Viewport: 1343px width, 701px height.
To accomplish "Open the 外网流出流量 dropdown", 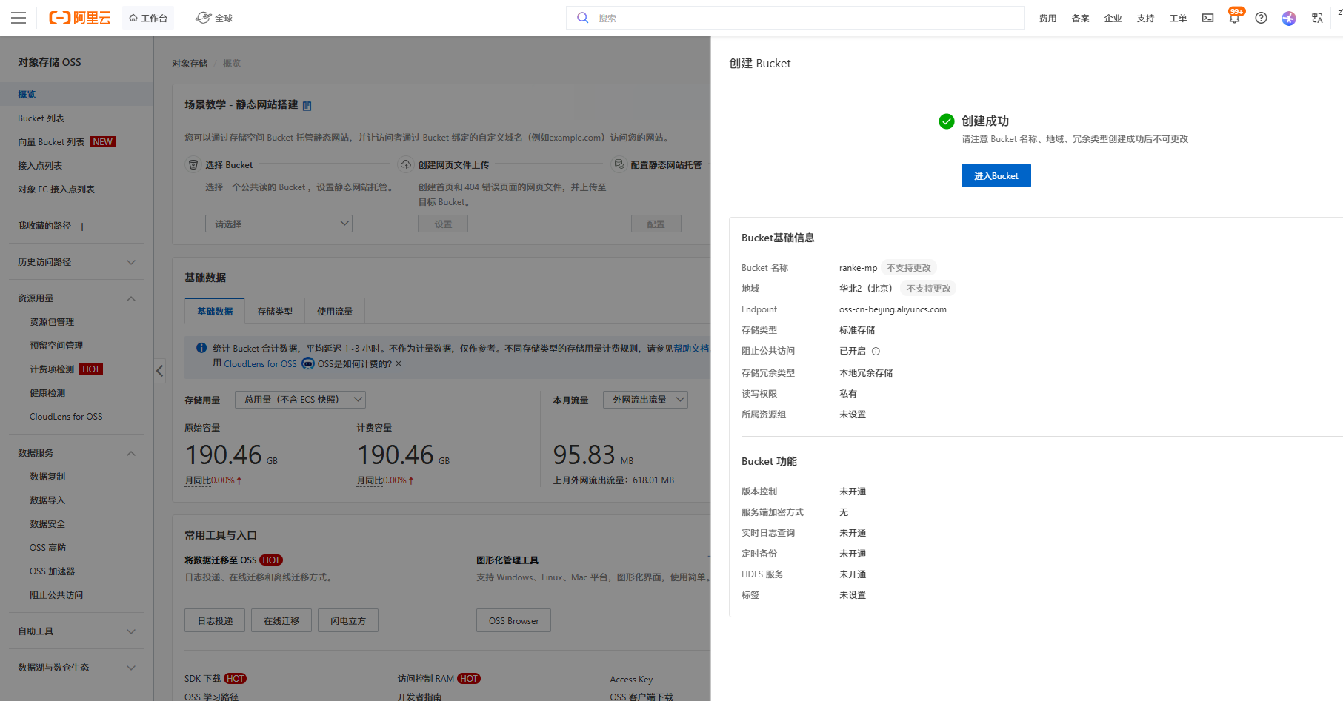I will coord(645,400).
